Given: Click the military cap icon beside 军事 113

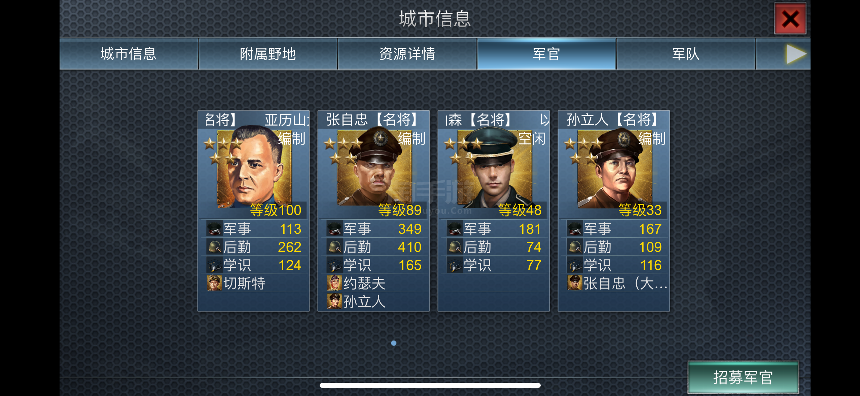Looking at the screenshot, I should click(x=214, y=229).
